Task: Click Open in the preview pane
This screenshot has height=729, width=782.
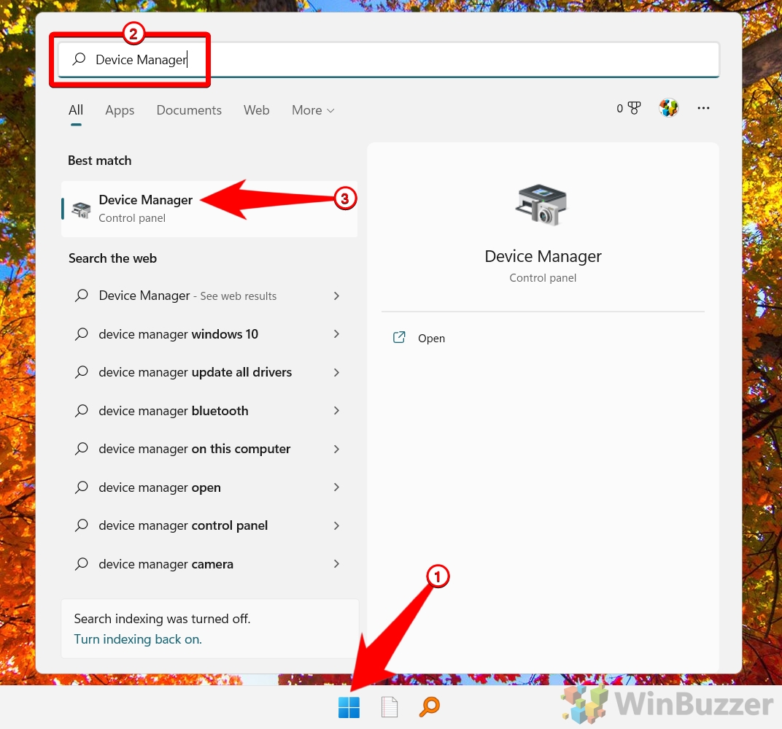Action: [431, 339]
